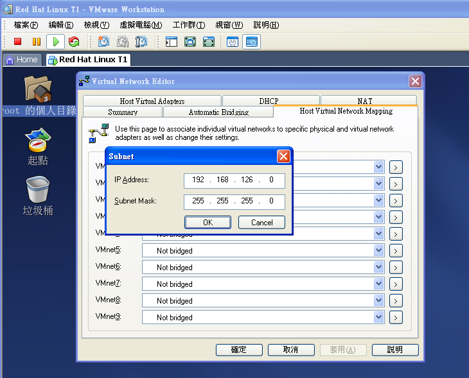This screenshot has width=469, height=378.
Task: Close the Subnet dialog
Action: (283, 157)
